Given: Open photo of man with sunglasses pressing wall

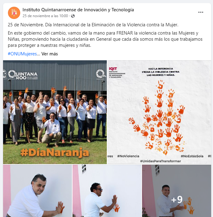Looking at the screenshot, I should [107, 191].
